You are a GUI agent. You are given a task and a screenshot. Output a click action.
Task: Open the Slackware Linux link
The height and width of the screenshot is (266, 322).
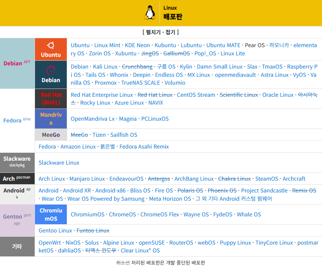tap(59, 162)
